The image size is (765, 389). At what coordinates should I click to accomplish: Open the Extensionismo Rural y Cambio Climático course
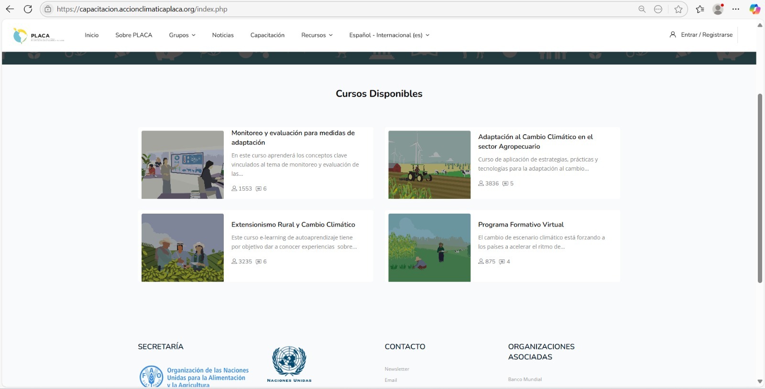(293, 225)
